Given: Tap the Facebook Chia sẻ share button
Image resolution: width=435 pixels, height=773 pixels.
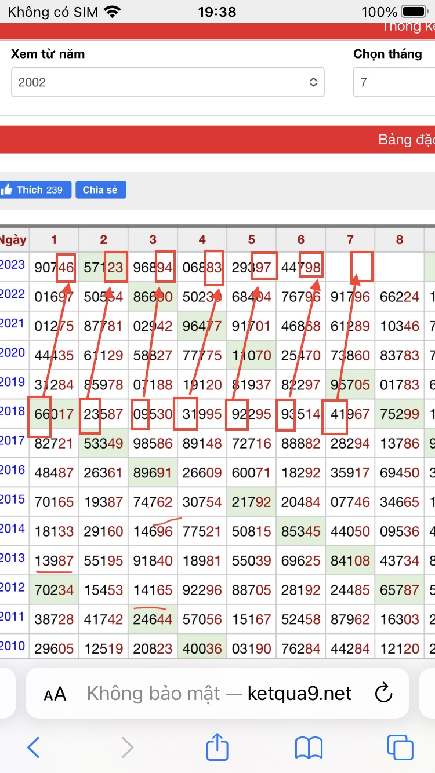Looking at the screenshot, I should 100,190.
